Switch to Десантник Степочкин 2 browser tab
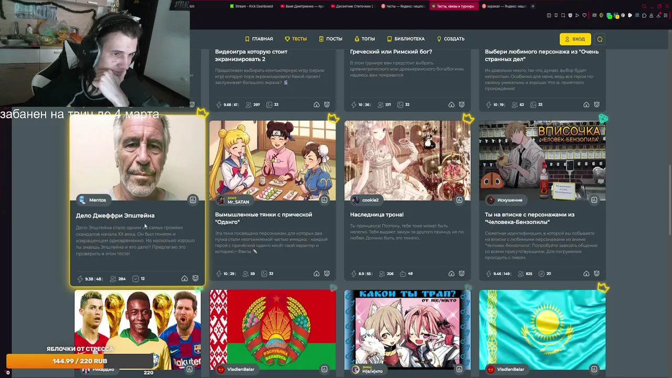This screenshot has height=378, width=672. tap(352, 6)
